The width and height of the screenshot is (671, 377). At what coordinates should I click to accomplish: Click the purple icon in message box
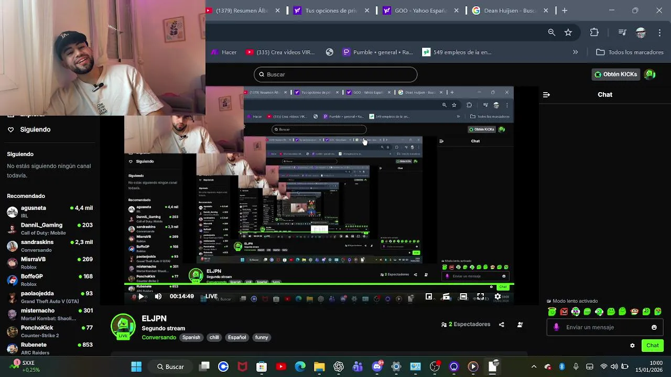pyautogui.click(x=556, y=327)
